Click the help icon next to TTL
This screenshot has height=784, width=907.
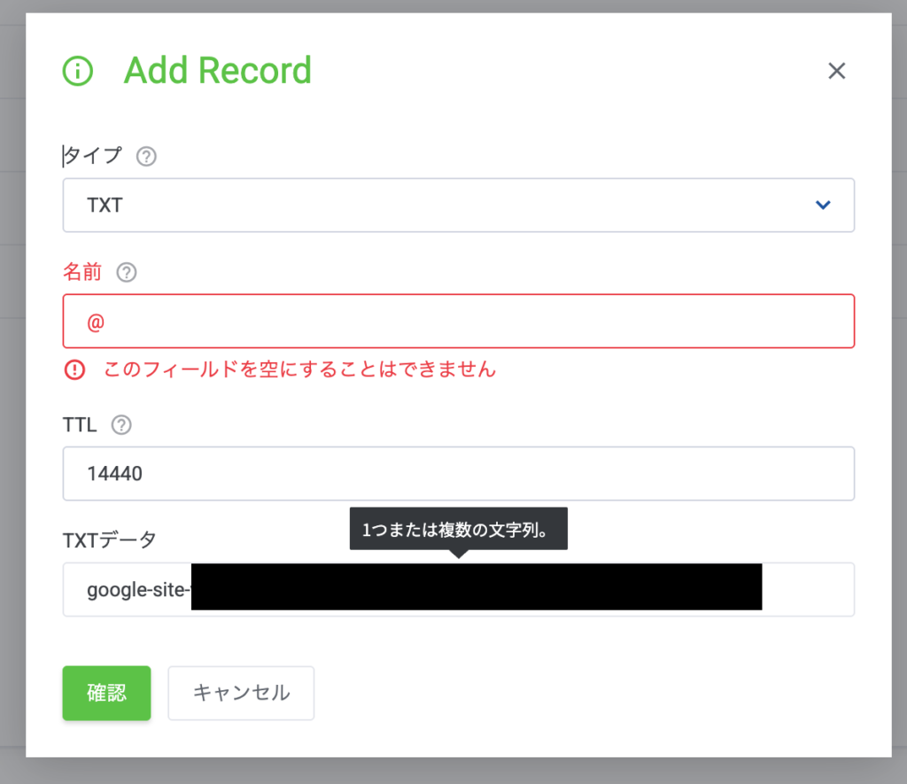(121, 425)
